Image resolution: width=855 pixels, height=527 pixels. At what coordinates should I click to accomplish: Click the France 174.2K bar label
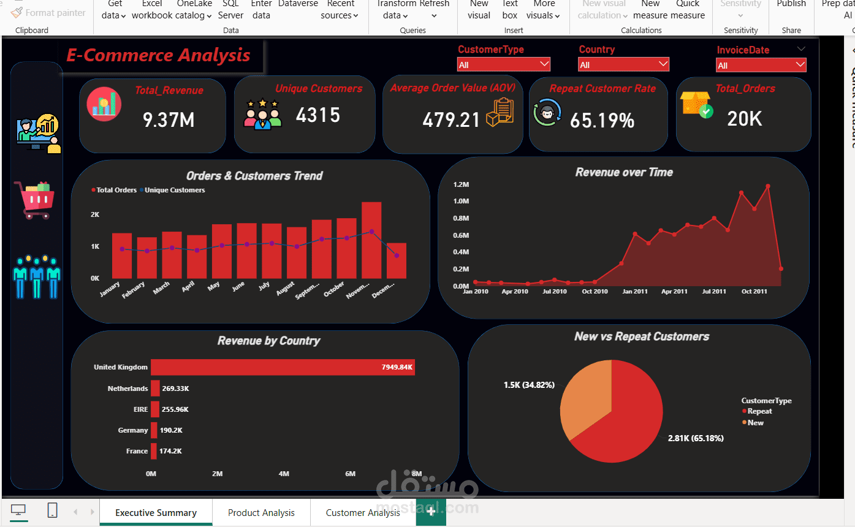pos(170,451)
